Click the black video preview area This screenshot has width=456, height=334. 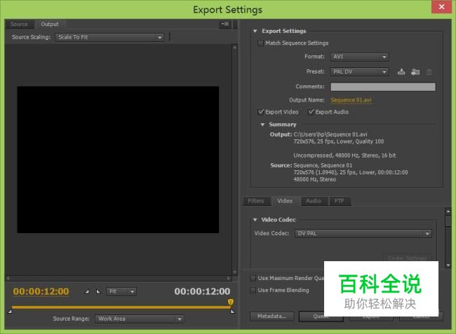tap(118, 160)
